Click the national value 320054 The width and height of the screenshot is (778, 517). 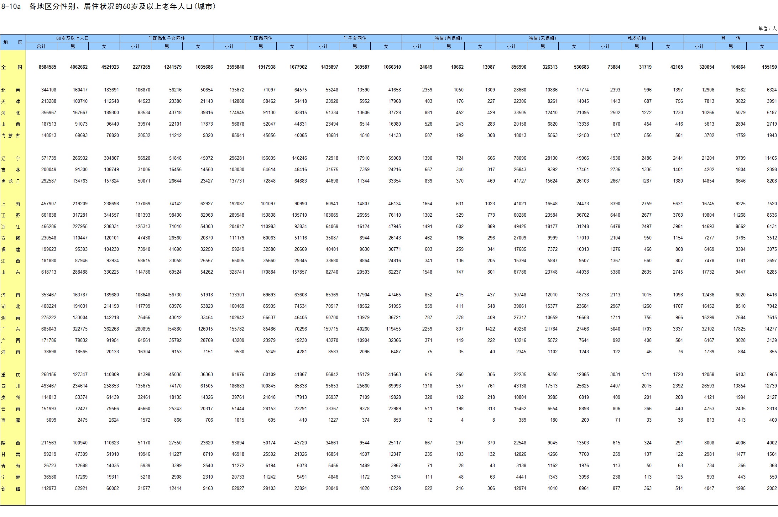pyautogui.click(x=706, y=67)
